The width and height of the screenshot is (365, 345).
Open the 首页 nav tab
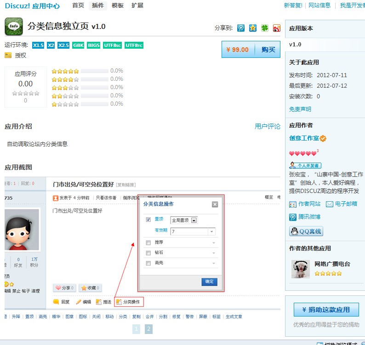point(78,6)
